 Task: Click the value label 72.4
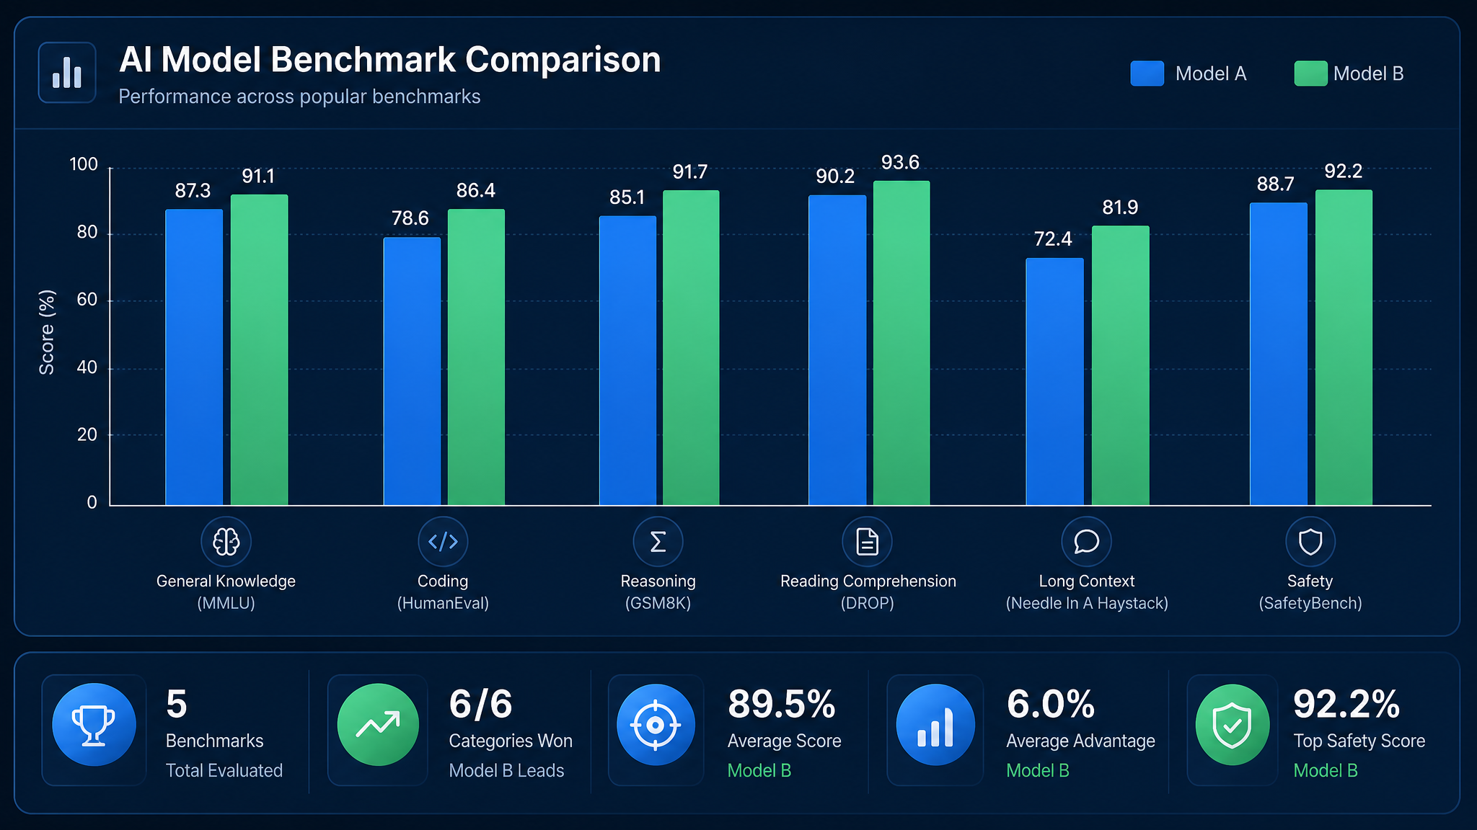click(x=1053, y=239)
